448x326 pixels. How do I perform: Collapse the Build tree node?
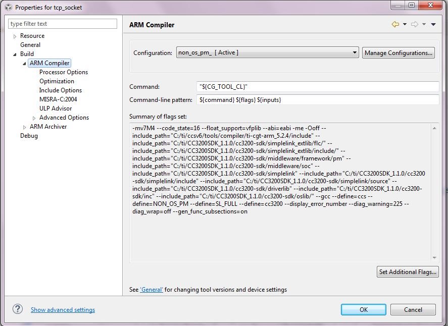pos(15,54)
